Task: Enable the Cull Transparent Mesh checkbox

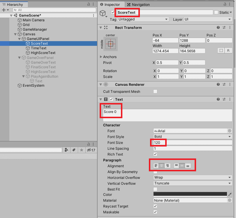Action: (x=155, y=92)
